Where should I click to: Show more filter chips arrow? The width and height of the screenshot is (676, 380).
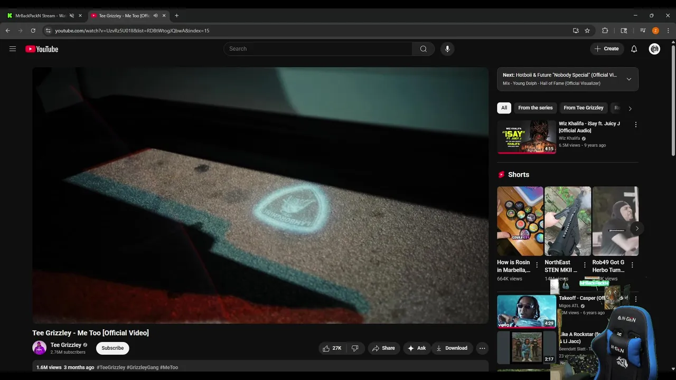[630, 108]
